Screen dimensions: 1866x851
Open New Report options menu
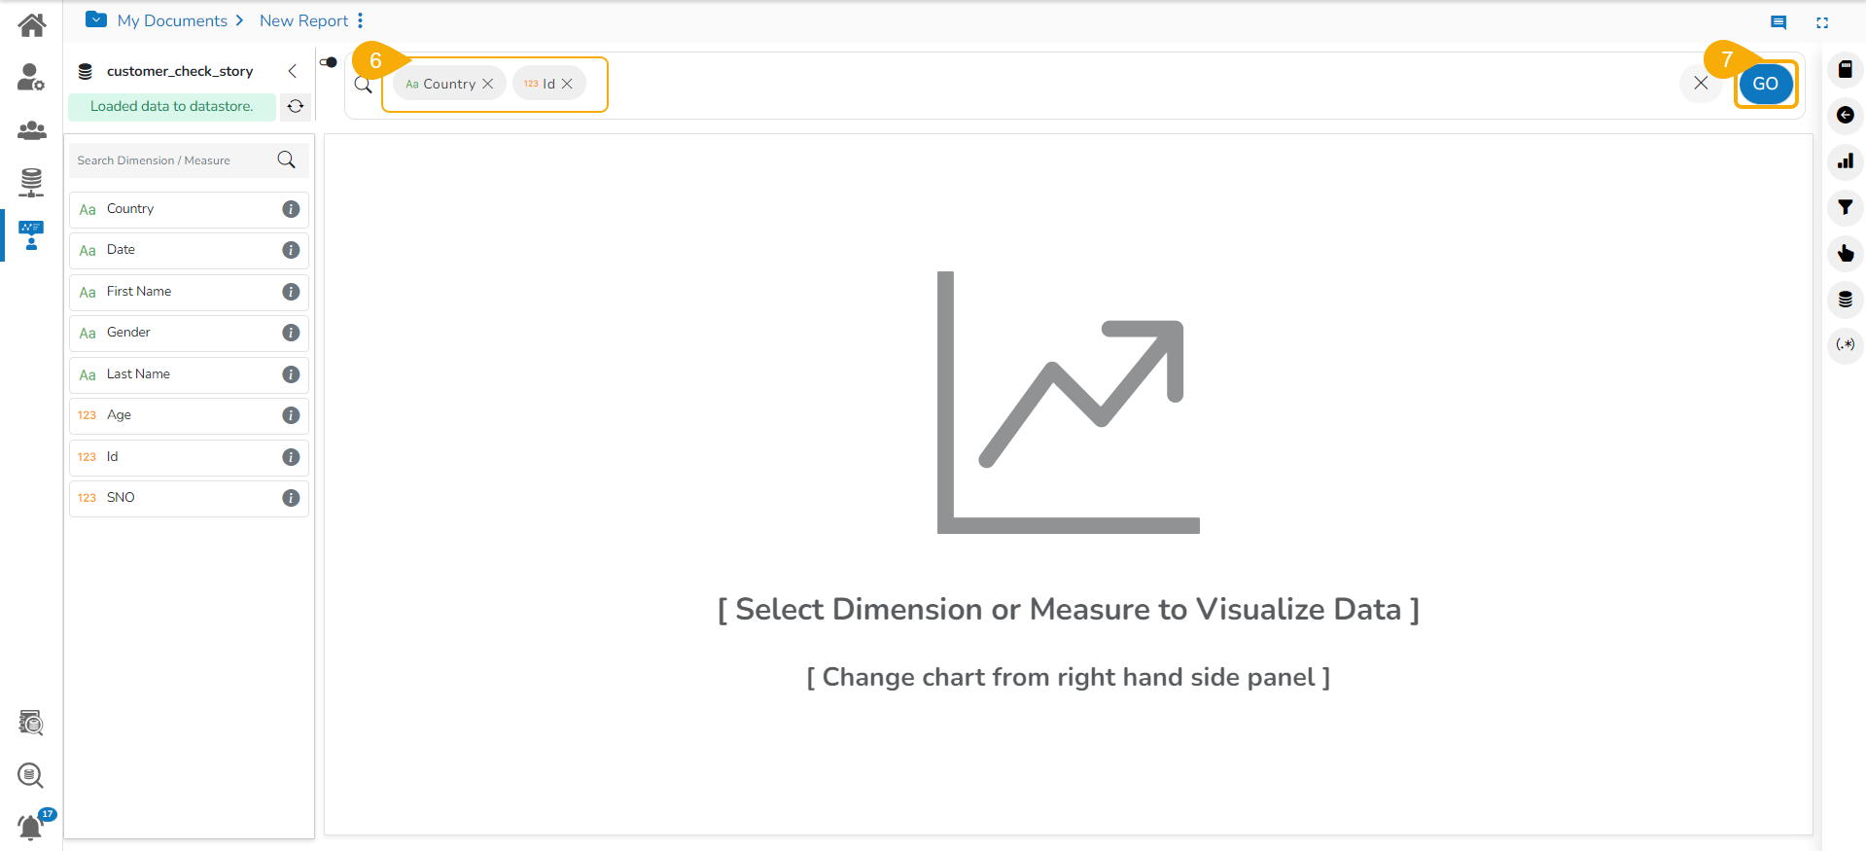[360, 20]
